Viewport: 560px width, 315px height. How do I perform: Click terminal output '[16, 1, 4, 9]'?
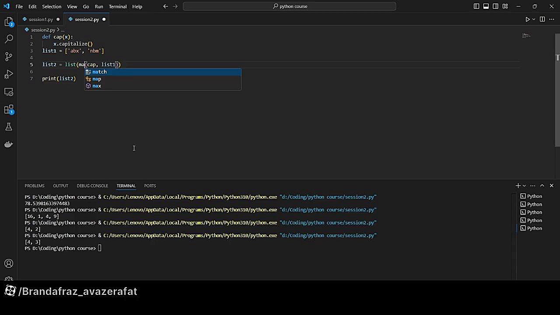[x=42, y=216]
